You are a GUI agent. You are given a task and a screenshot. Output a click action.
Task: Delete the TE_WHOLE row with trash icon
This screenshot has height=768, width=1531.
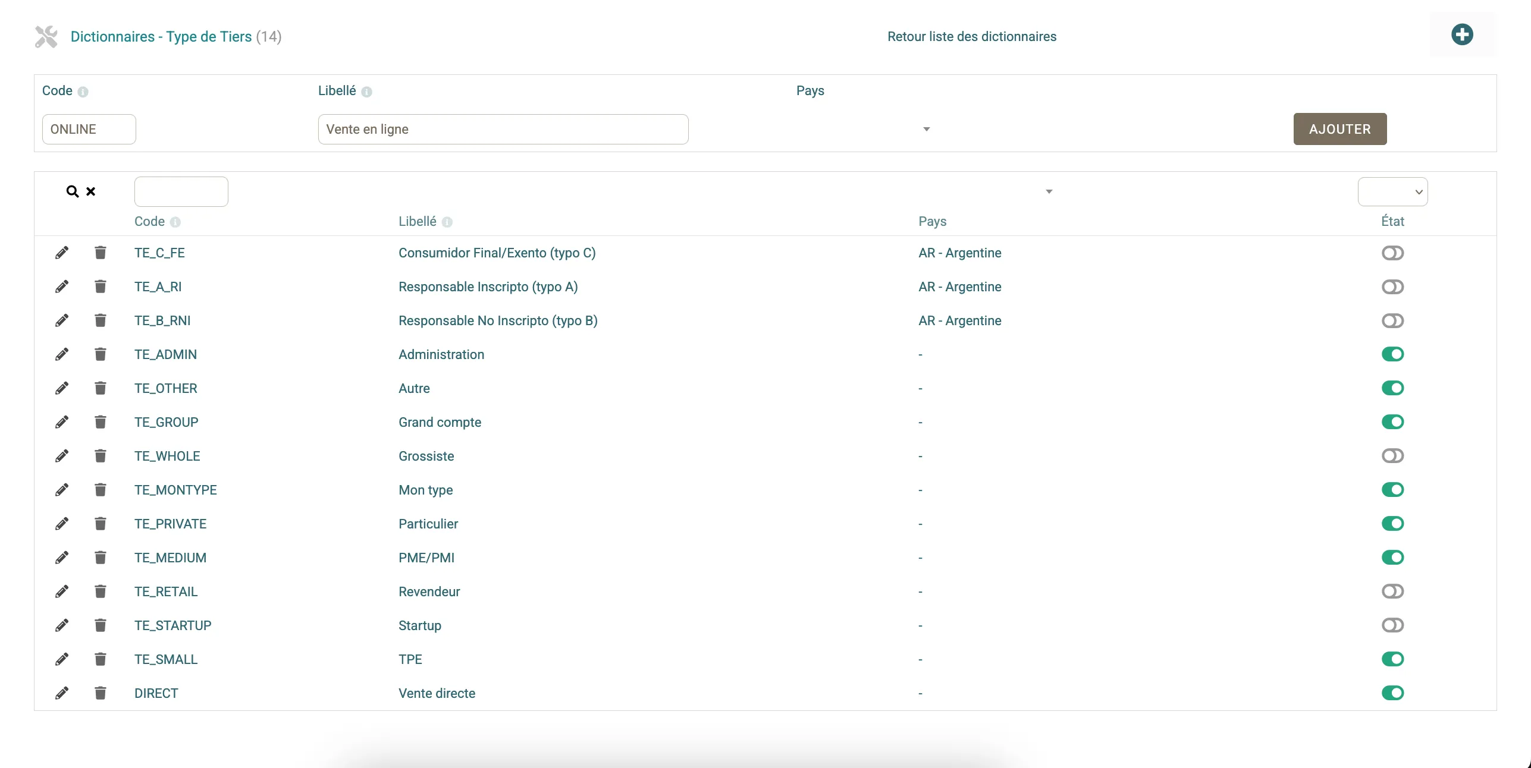[101, 456]
